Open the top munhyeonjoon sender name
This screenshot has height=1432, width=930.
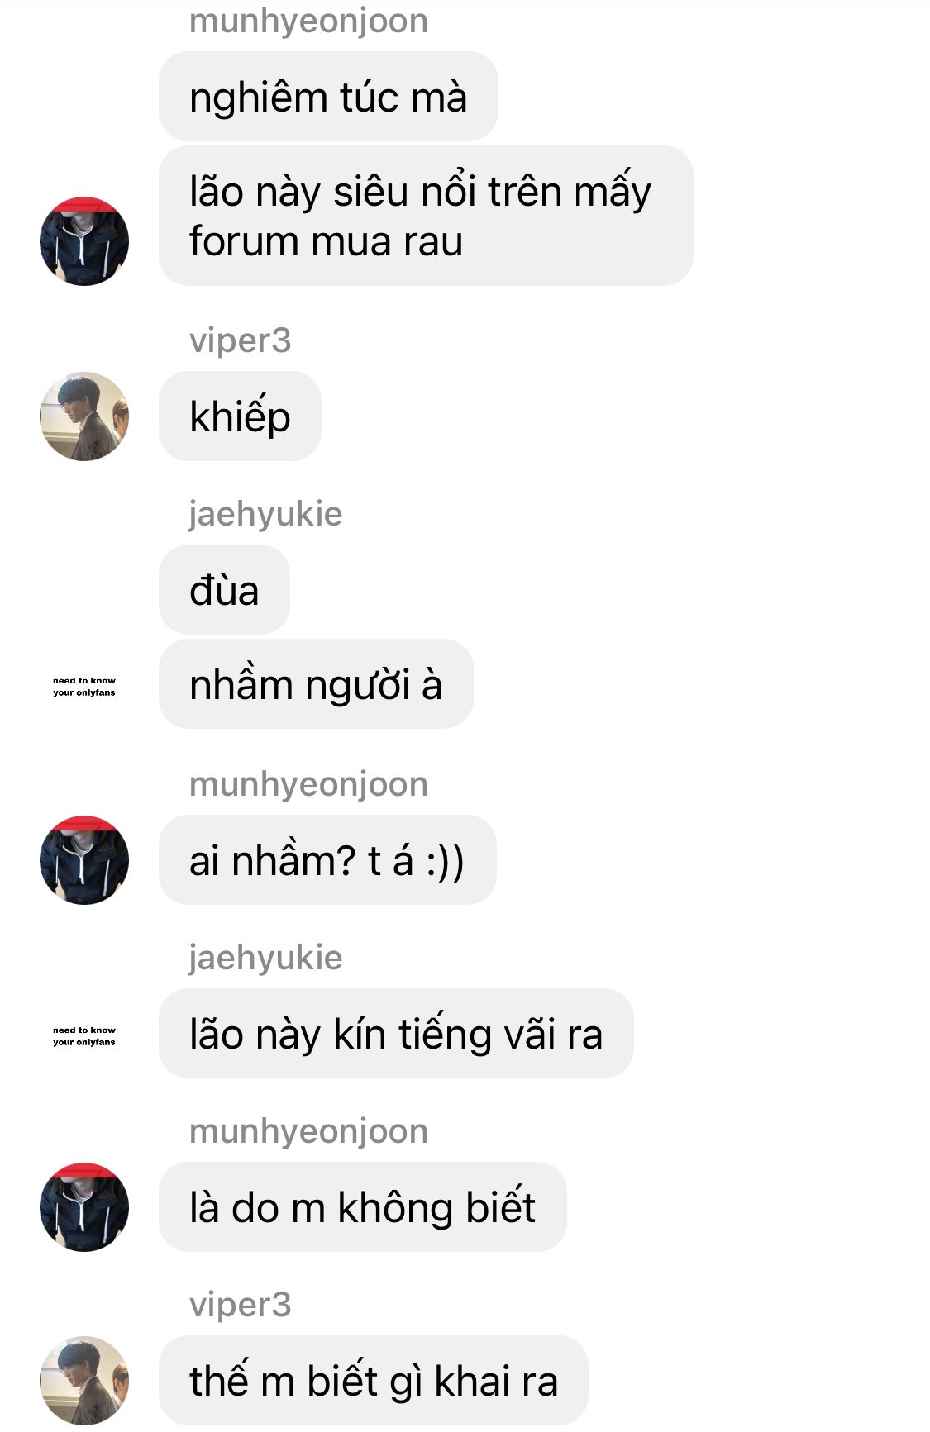click(x=308, y=21)
